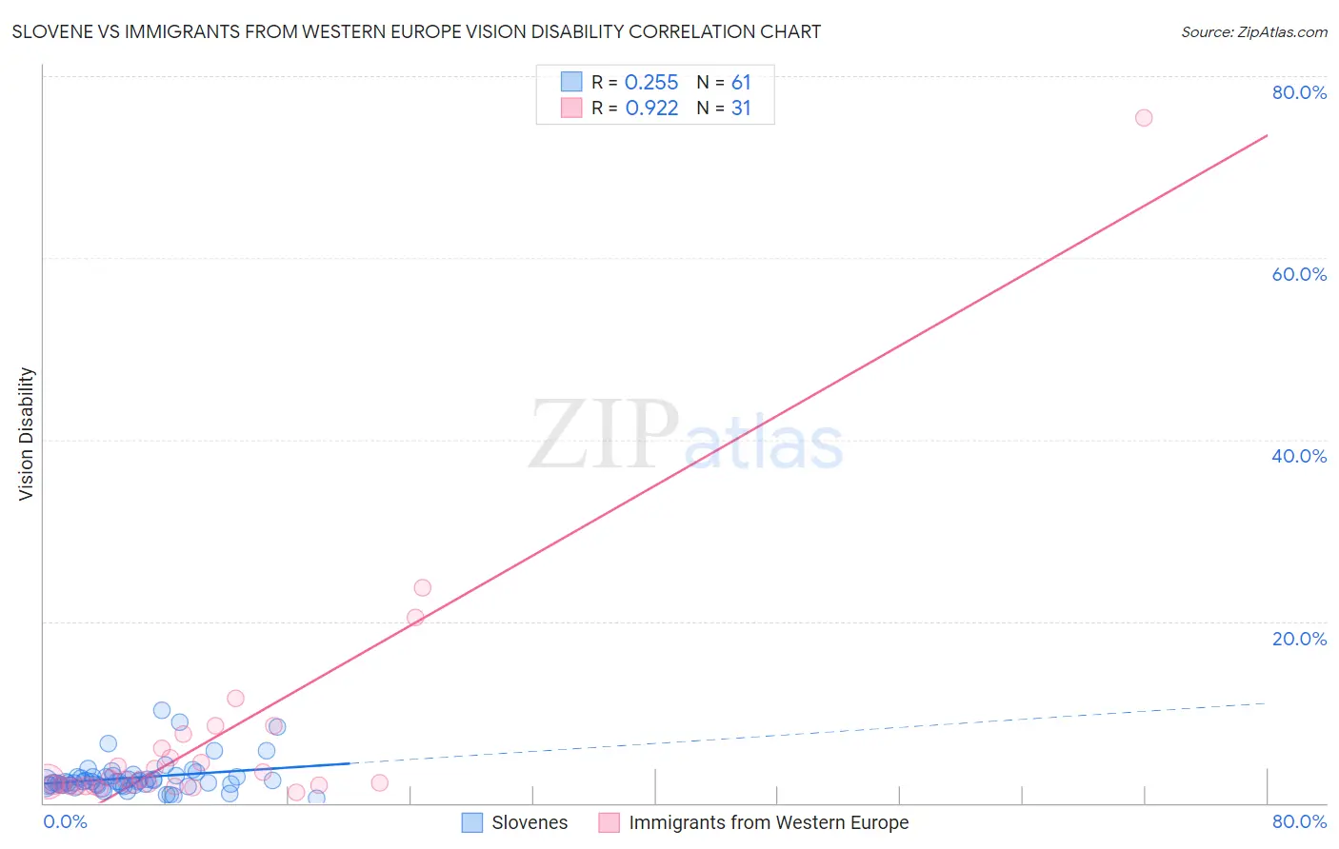Image resolution: width=1339 pixels, height=849 pixels.
Task: Click the 20.0% y-axis label
Action: [1299, 639]
